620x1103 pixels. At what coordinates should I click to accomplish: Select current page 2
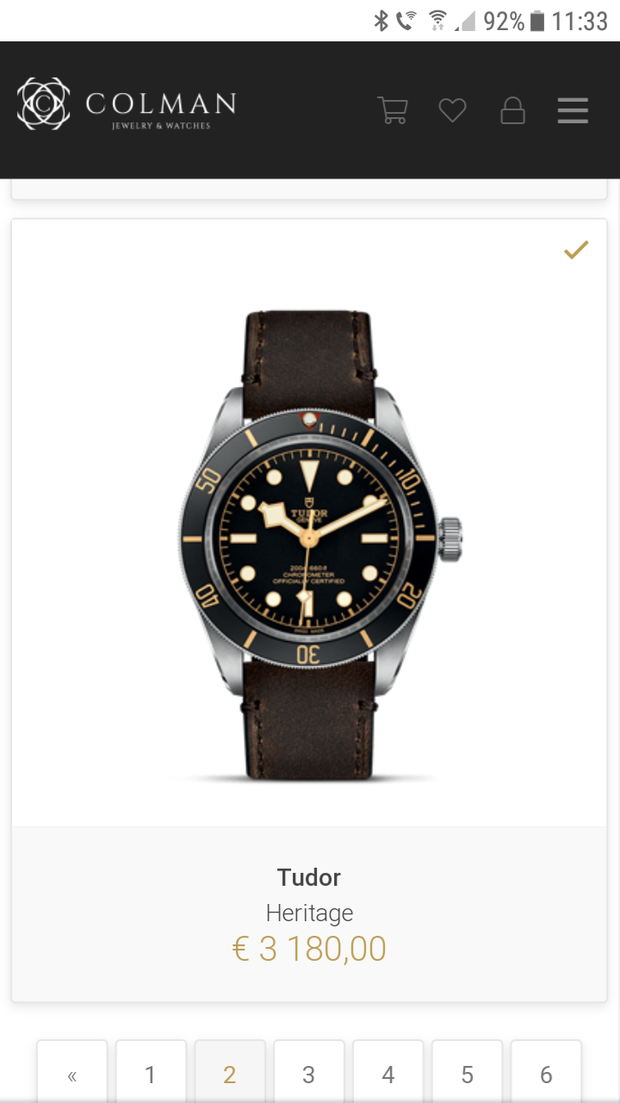coord(230,1072)
